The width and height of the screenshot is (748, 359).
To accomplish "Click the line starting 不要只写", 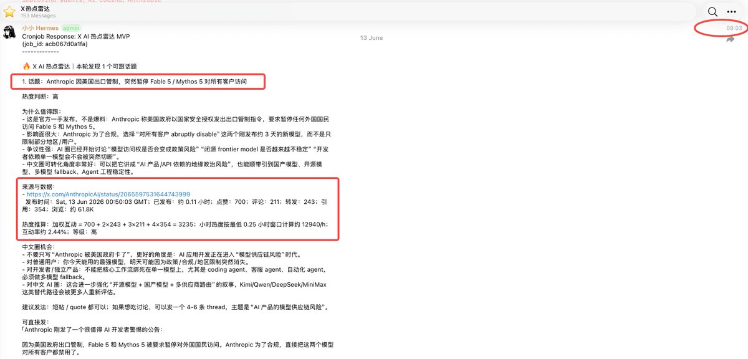I will [161, 255].
